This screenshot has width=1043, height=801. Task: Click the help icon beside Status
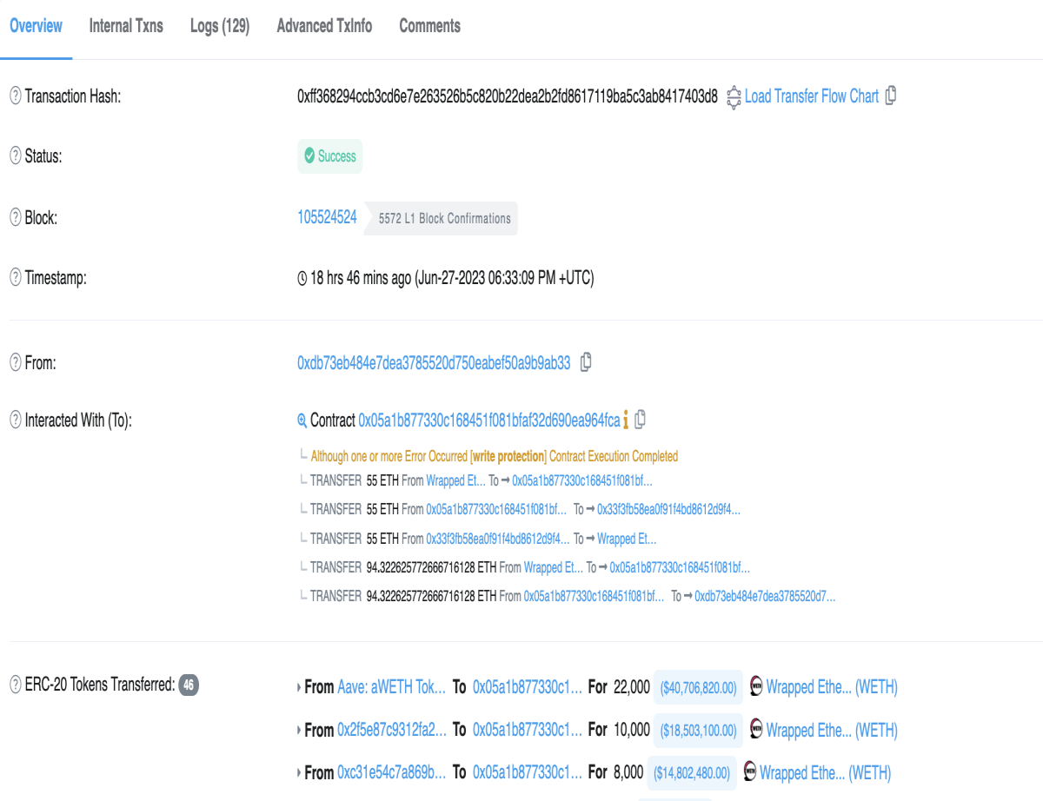16,156
